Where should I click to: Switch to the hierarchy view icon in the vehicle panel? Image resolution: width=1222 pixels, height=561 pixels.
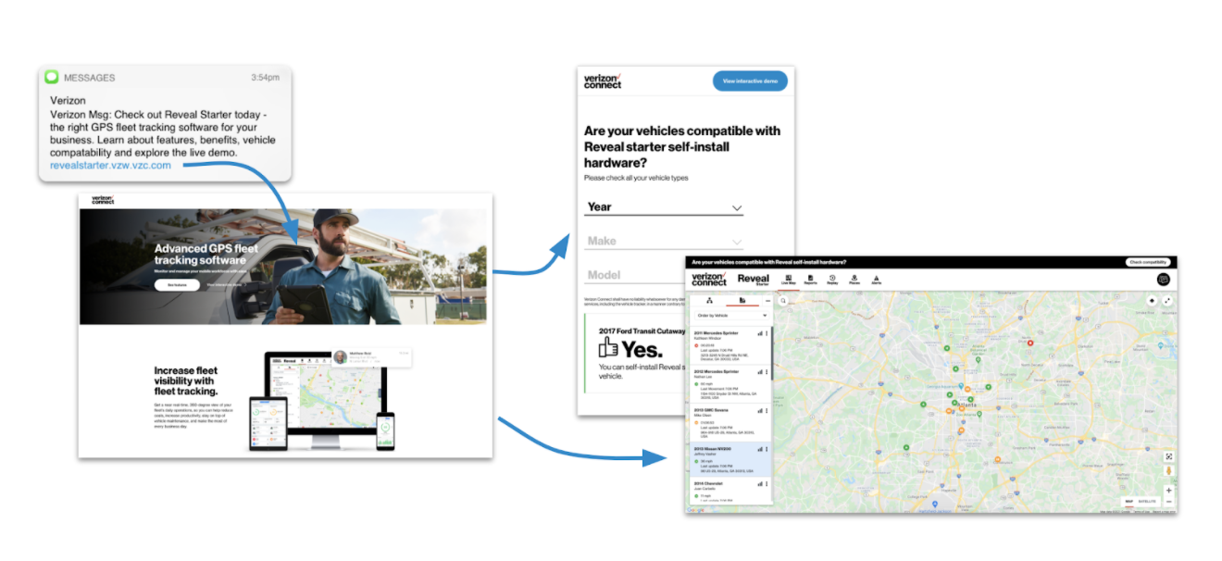click(x=709, y=301)
